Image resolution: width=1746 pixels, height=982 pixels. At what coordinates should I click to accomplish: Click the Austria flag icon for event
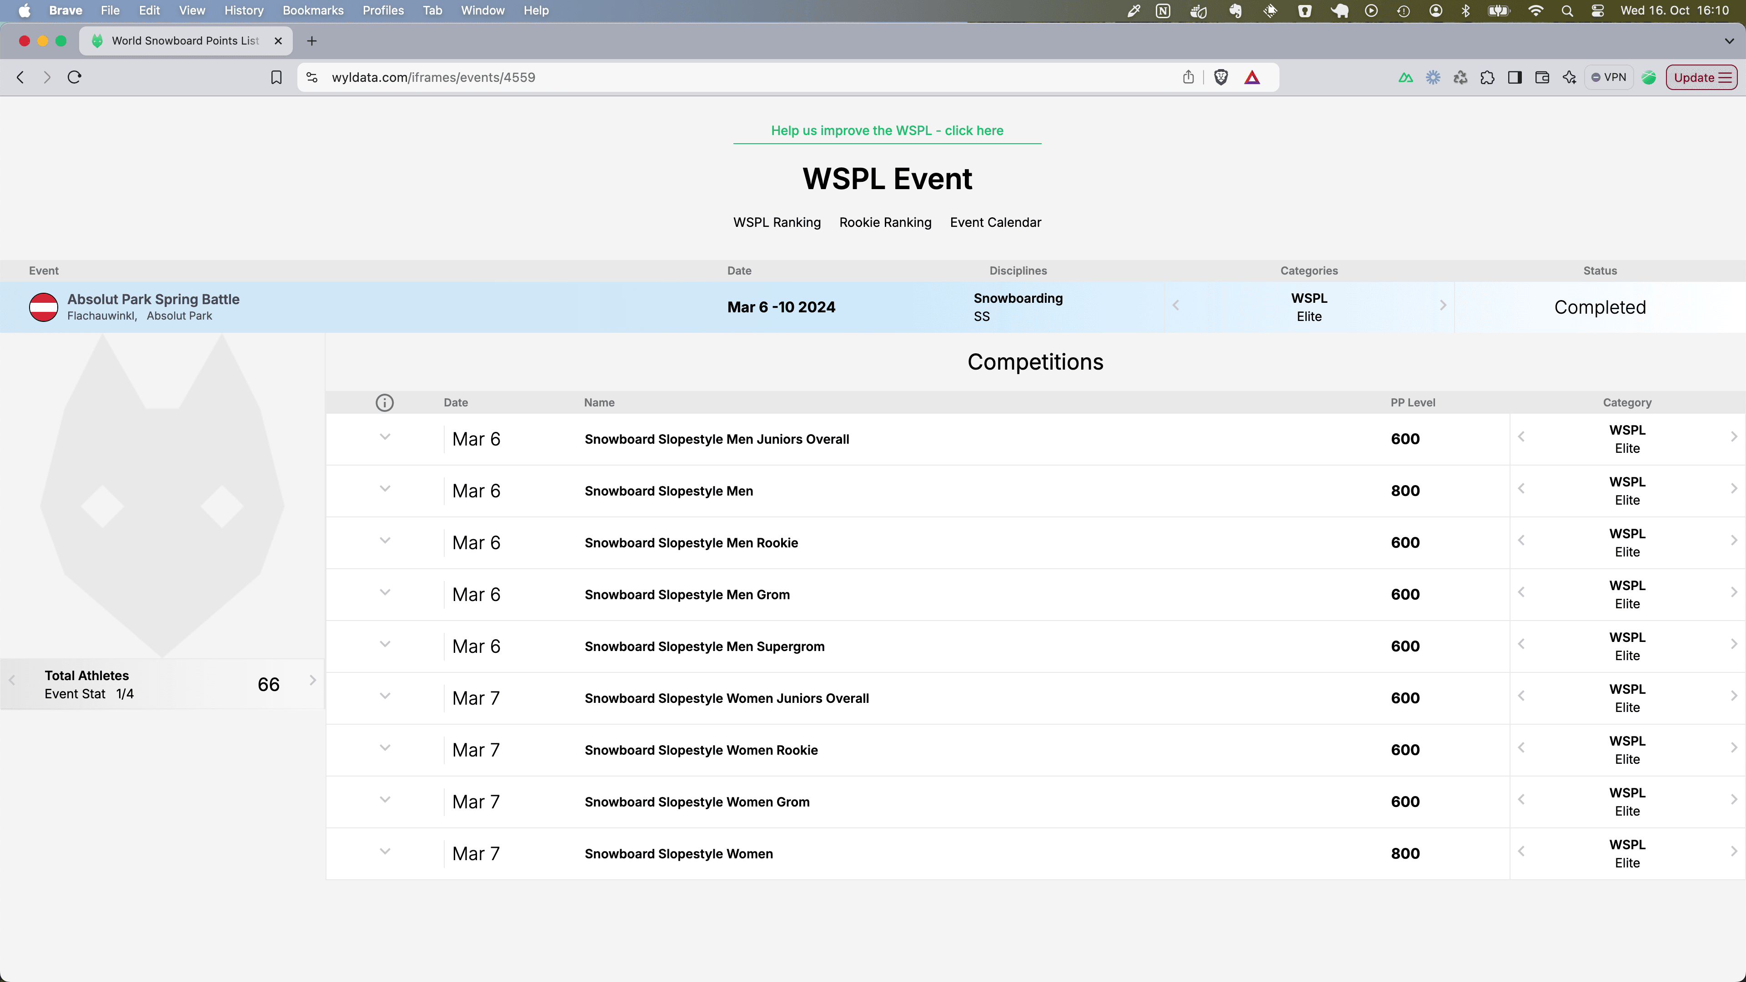tap(43, 307)
